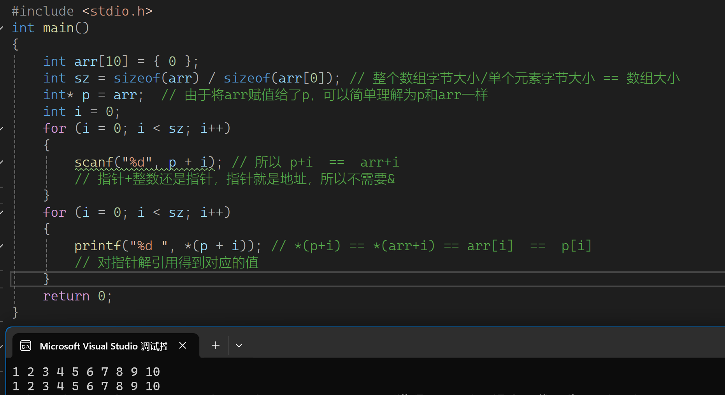Select the Microsoft Visual Studio 调试控 tab
The height and width of the screenshot is (395, 725).
[x=103, y=346]
